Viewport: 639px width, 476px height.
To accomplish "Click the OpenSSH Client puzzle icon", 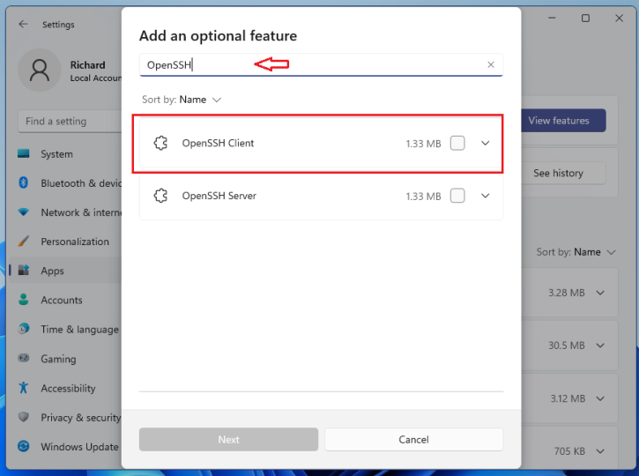I will coord(160,143).
